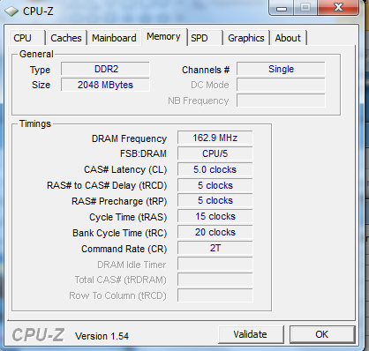
Task: Click the Cycle Time (tRAS) label
Action: [128, 217]
